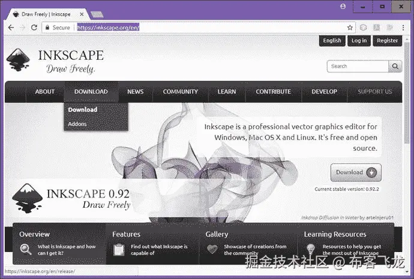This screenshot has width=414, height=279.
Task: Open the English language selector
Action: 332,41
